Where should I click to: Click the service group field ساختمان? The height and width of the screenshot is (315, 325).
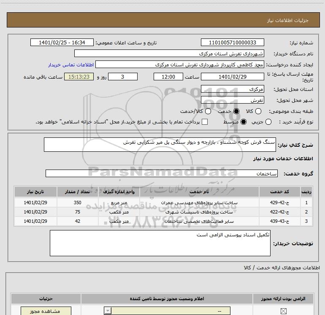click(x=162, y=173)
